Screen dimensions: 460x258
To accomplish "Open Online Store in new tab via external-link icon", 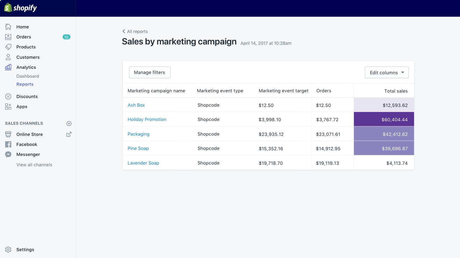I will coord(69,134).
